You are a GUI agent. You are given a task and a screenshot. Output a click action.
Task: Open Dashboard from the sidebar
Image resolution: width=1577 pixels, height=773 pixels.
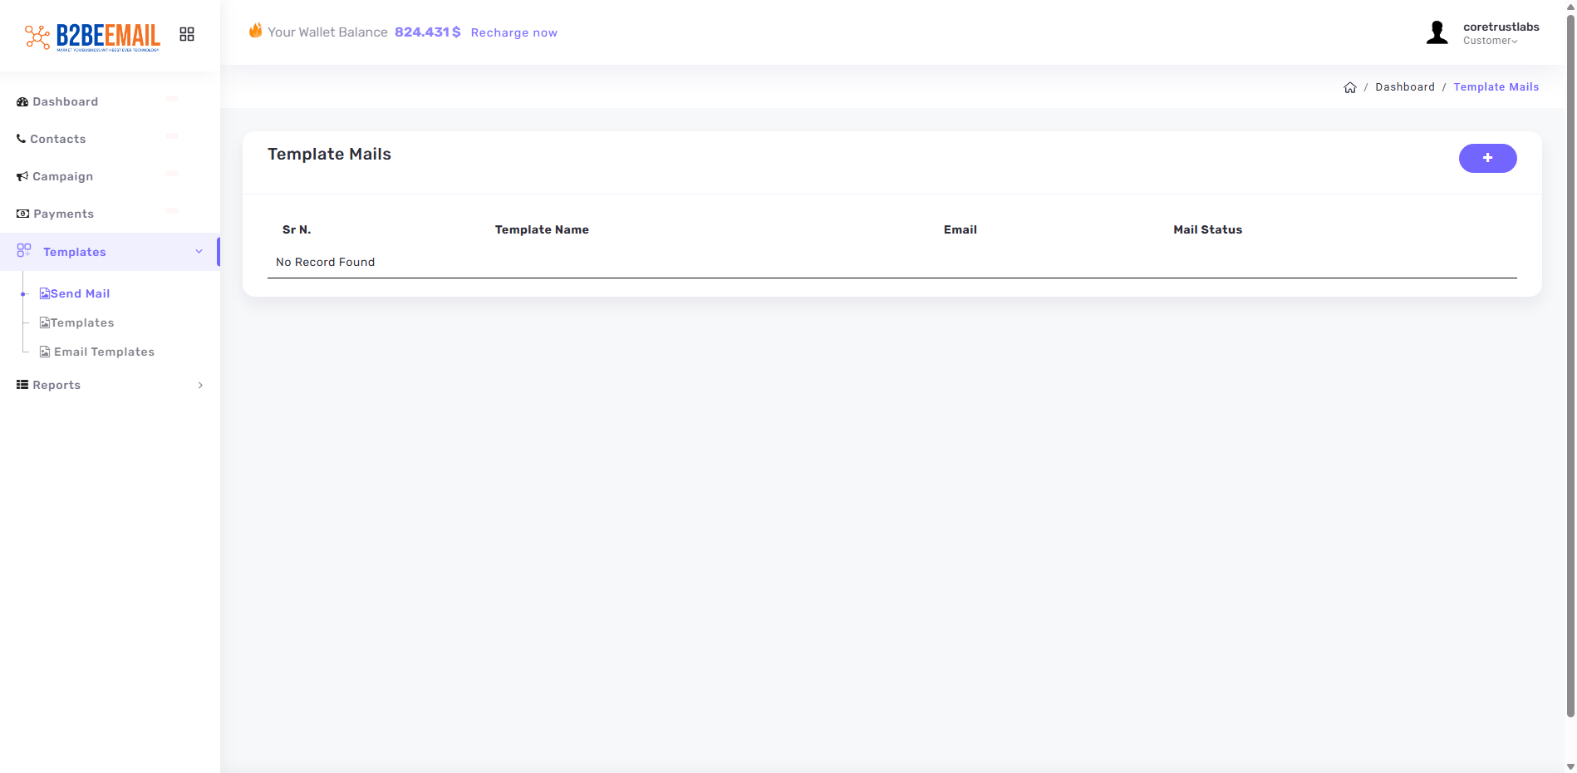[65, 101]
